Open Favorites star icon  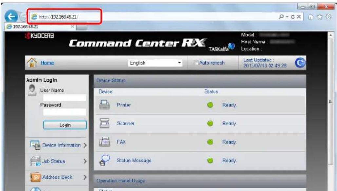click(320, 17)
